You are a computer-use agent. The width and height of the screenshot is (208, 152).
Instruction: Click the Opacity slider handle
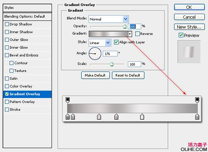(125, 26)
